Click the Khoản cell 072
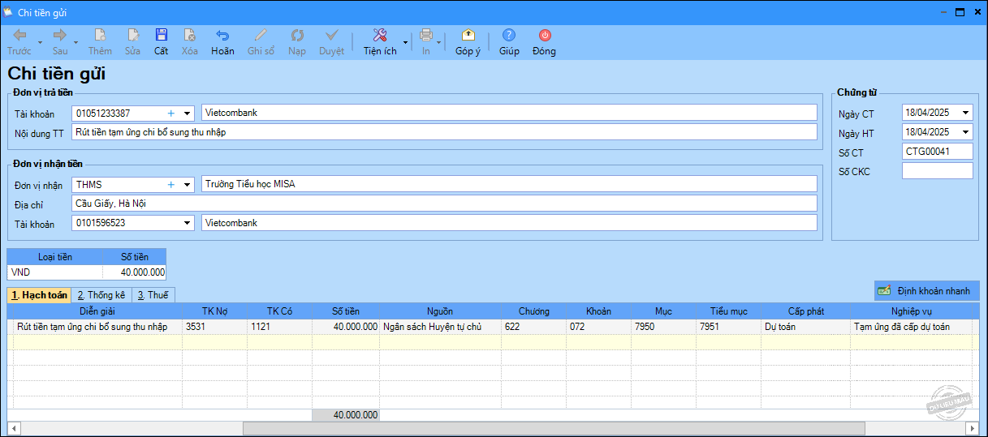The width and height of the screenshot is (988, 437). (x=598, y=327)
